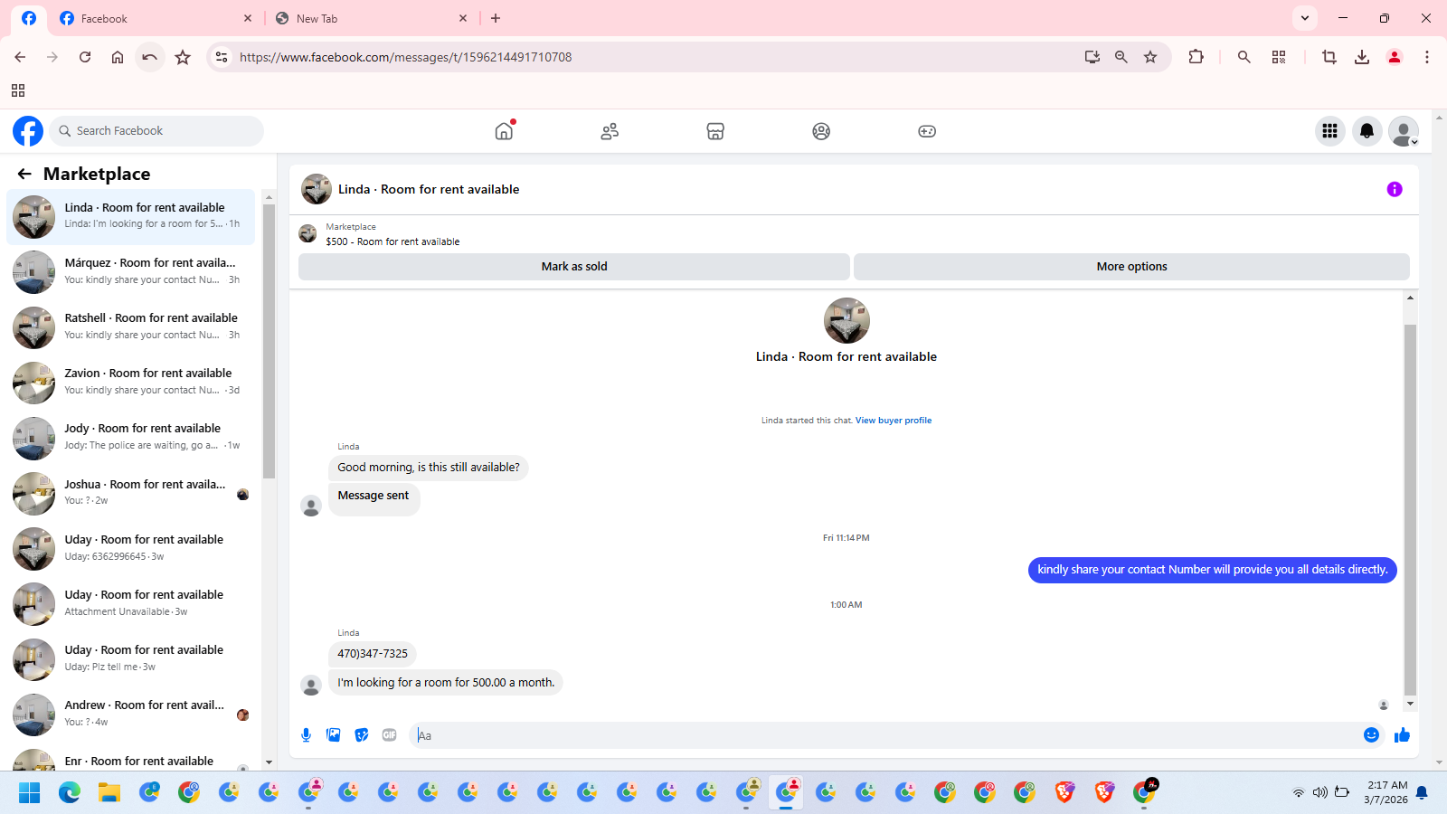The image size is (1447, 814).
Task: Open Microsoft Edge from the taskbar
Action: 70,793
